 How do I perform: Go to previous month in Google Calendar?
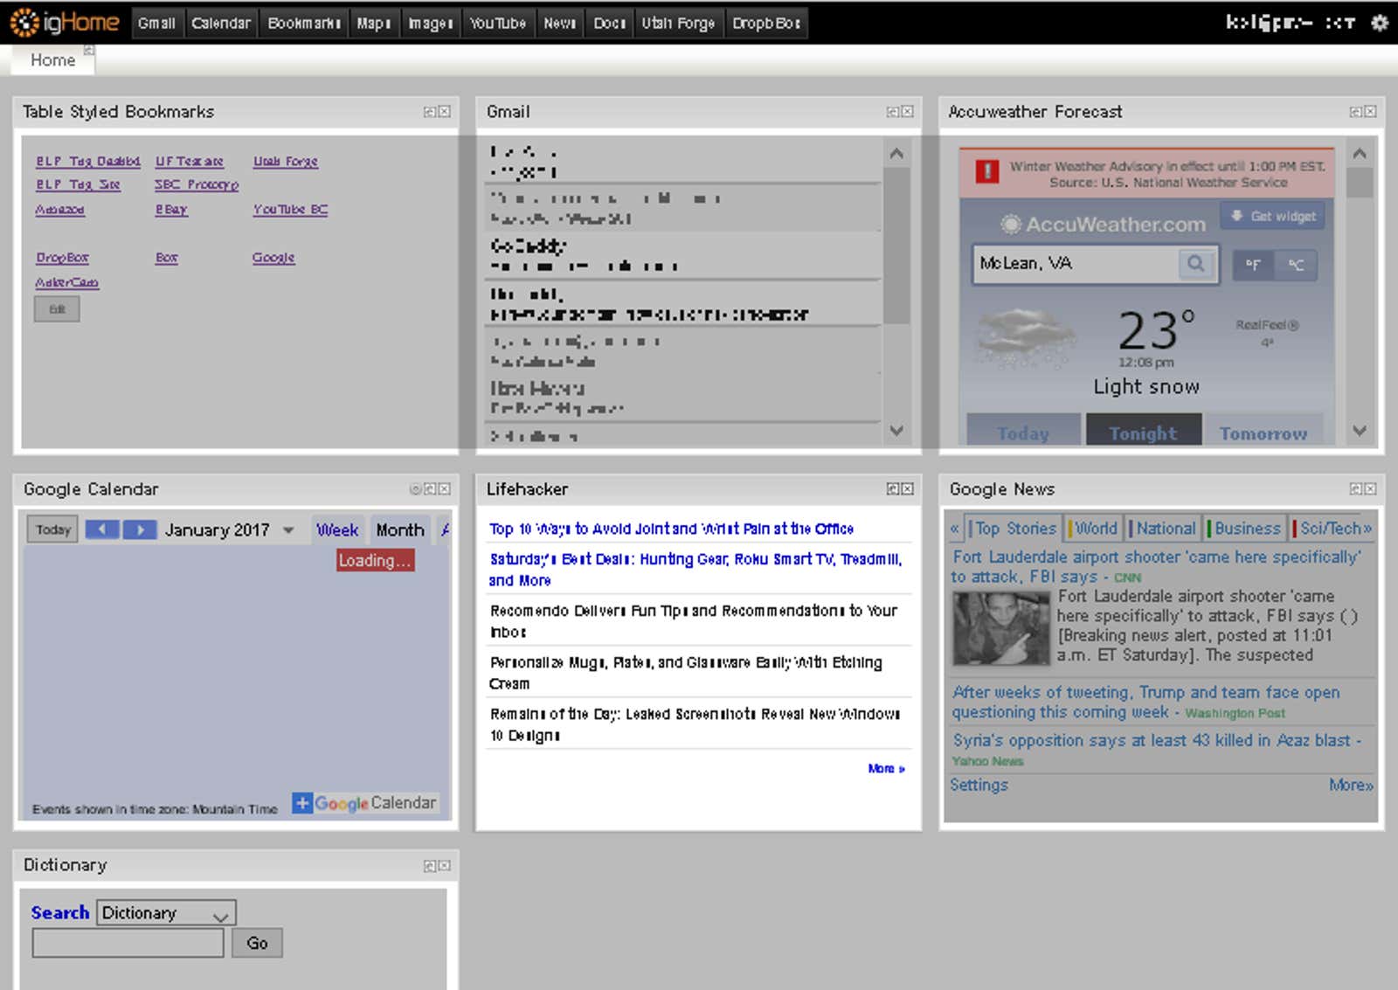(x=102, y=530)
